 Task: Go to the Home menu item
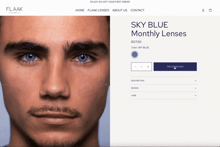[80, 10]
